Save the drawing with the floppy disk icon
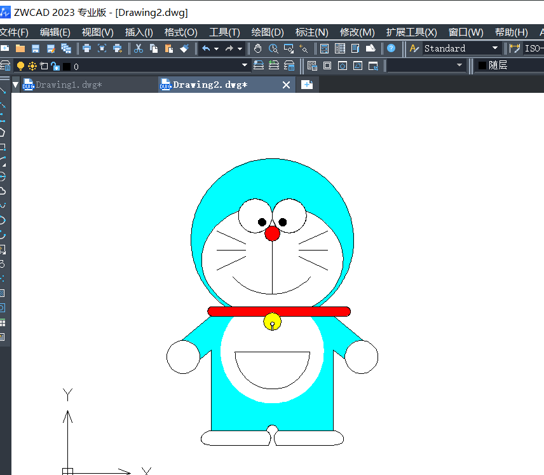Image resolution: width=544 pixels, height=475 pixels. point(36,48)
